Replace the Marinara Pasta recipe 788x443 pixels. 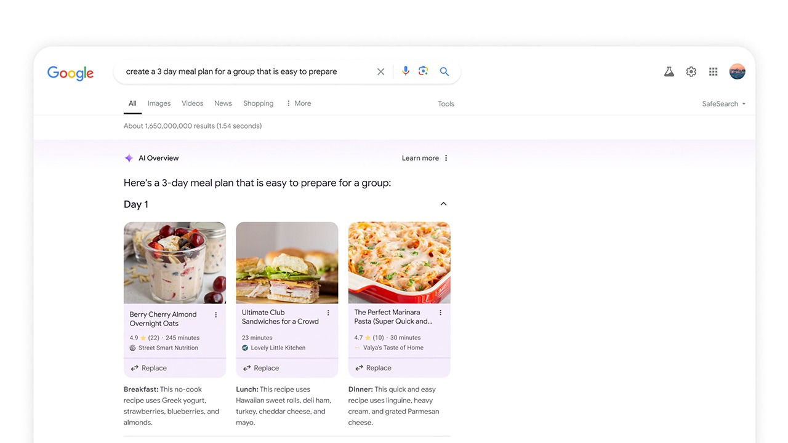pos(373,368)
